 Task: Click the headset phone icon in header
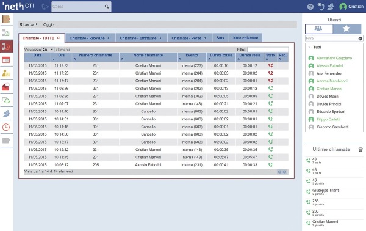pos(321,7)
